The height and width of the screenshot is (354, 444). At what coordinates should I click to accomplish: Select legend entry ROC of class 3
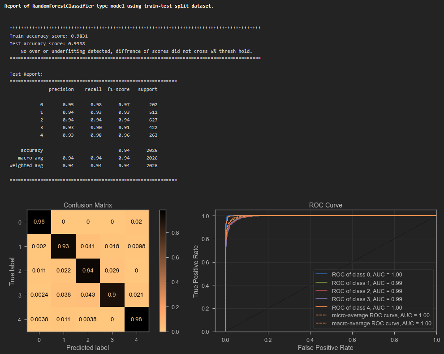click(x=366, y=299)
